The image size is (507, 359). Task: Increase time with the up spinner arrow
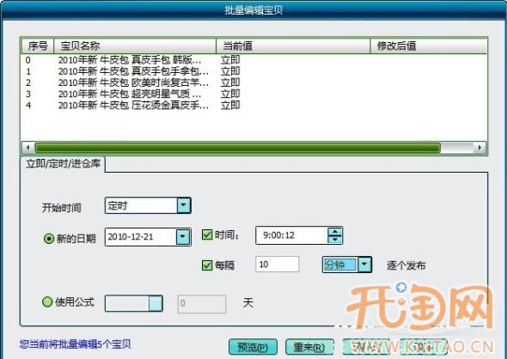click(x=334, y=231)
